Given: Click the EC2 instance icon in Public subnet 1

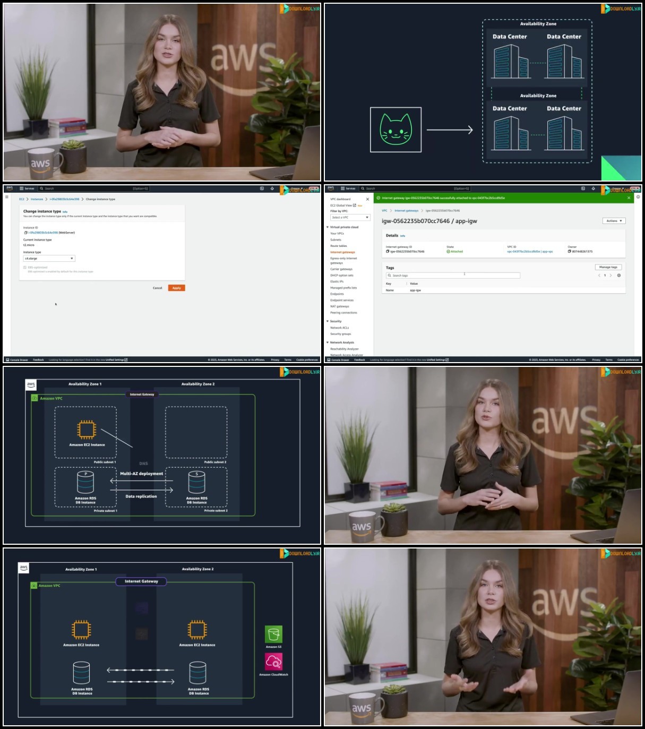Looking at the screenshot, I should tap(87, 430).
